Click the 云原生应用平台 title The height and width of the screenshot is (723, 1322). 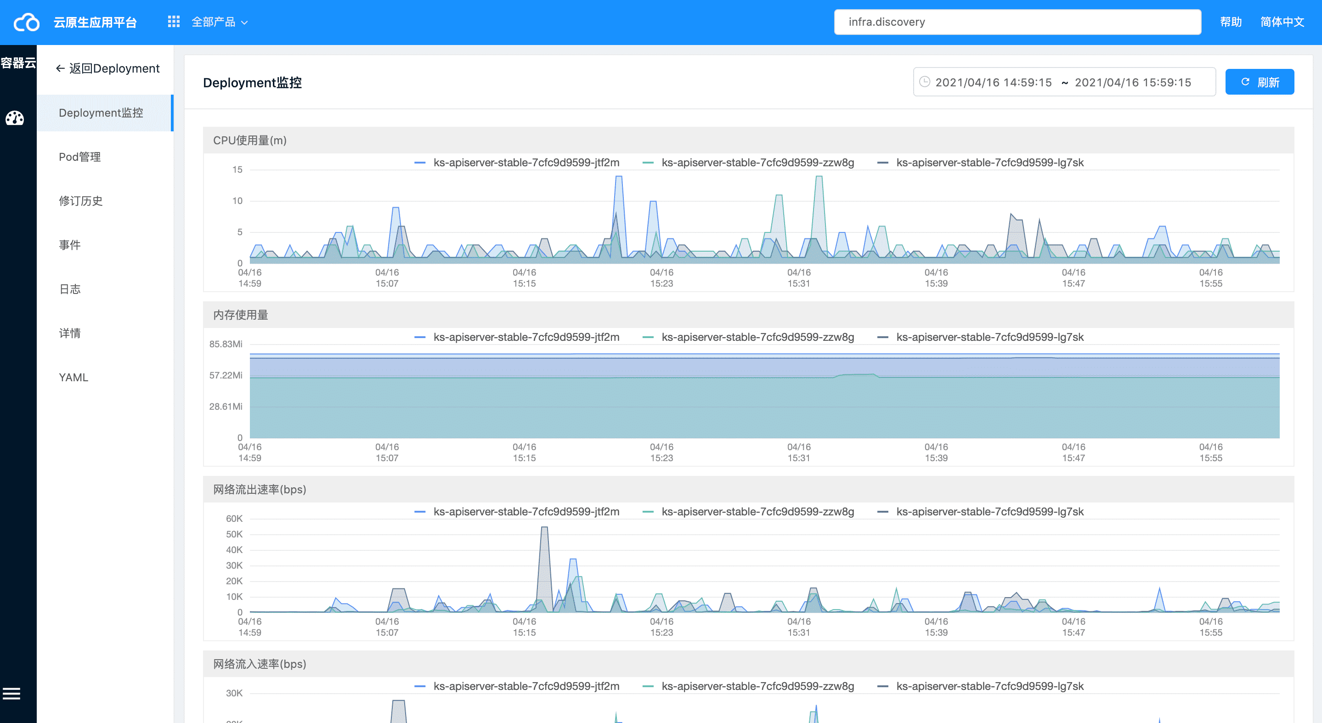point(96,22)
